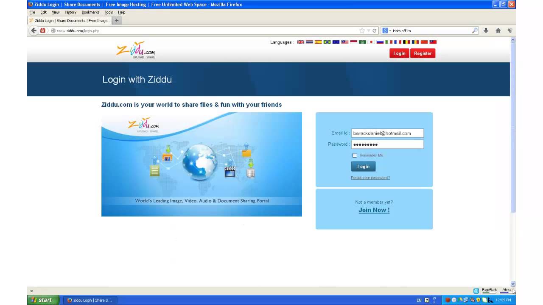Select the Romania flag language

[415, 42]
